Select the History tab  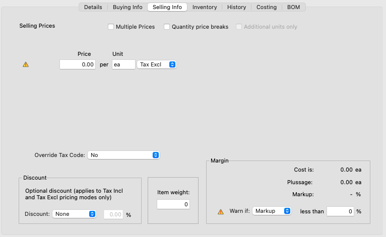[x=236, y=7]
